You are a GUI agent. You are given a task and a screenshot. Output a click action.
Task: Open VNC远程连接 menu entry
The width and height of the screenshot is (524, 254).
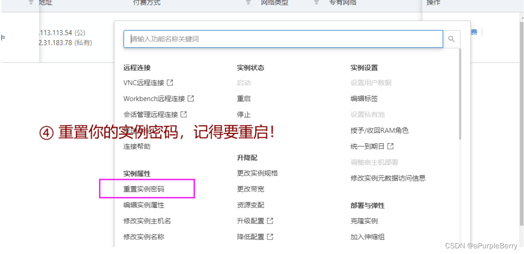(x=144, y=82)
